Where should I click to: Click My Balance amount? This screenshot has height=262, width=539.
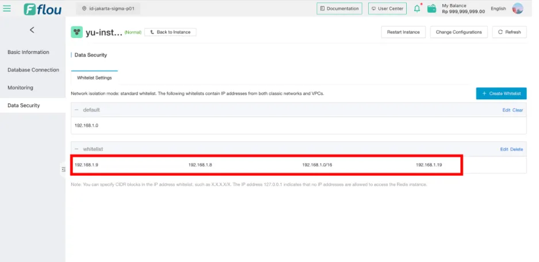point(464,11)
